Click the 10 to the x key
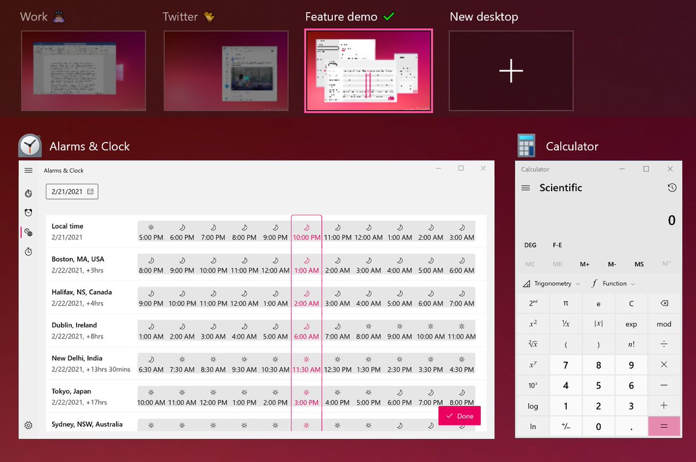This screenshot has width=696, height=462. pyautogui.click(x=533, y=385)
